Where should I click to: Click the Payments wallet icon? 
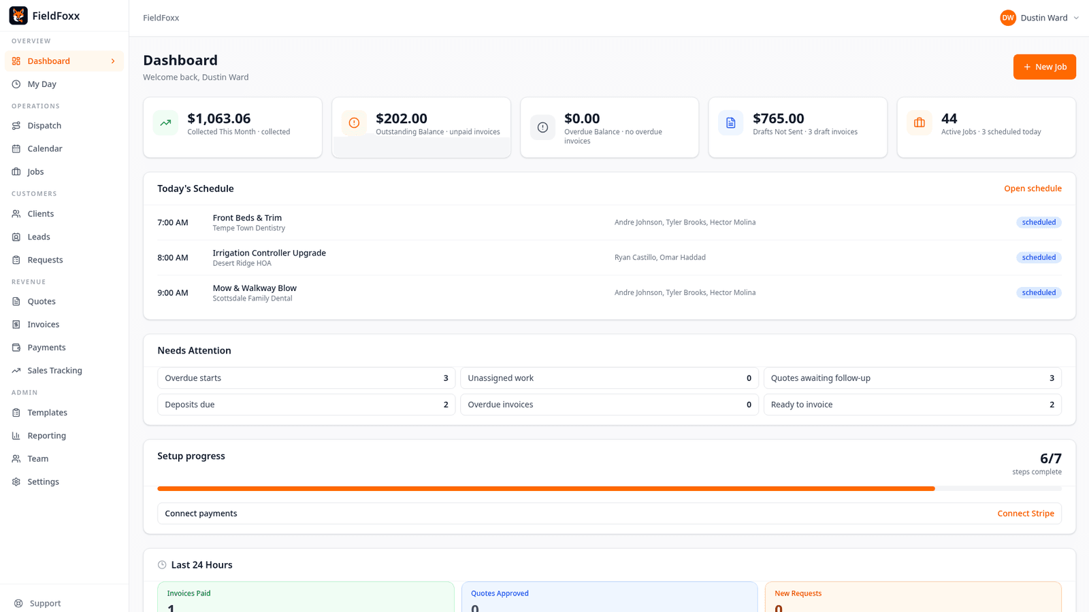(16, 347)
